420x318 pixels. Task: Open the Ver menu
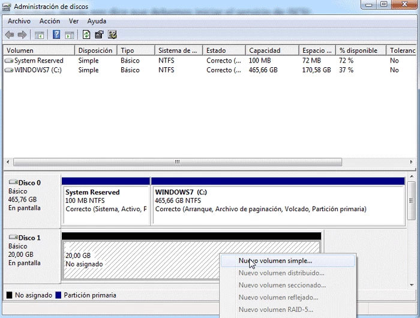(x=74, y=21)
